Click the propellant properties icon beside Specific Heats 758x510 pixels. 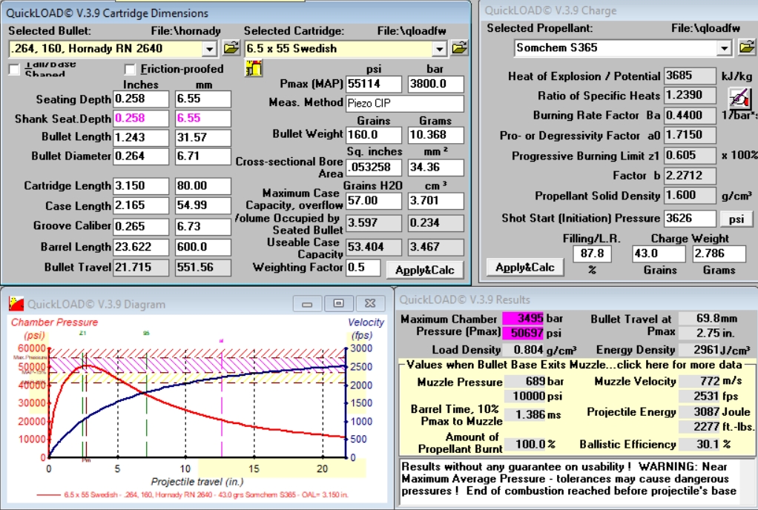pos(737,96)
